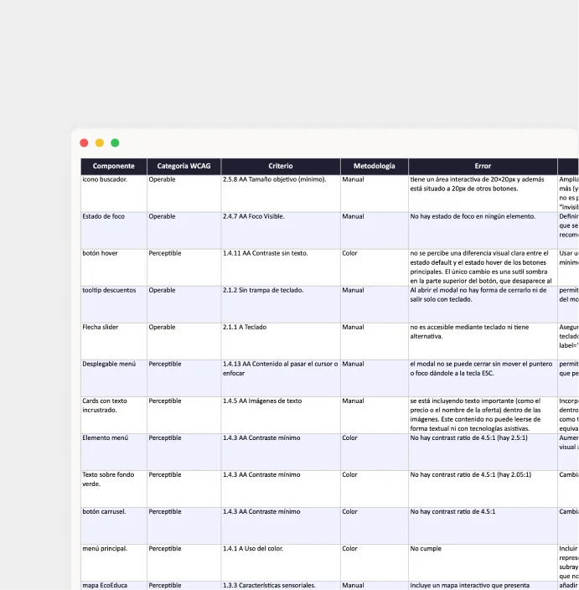Click 'Al abrir el modal no hay forma' cell

483,304
